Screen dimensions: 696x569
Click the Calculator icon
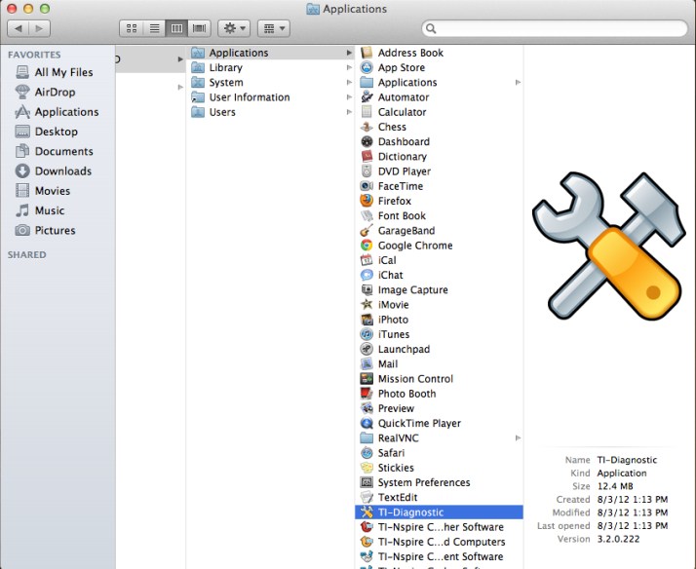coord(367,112)
